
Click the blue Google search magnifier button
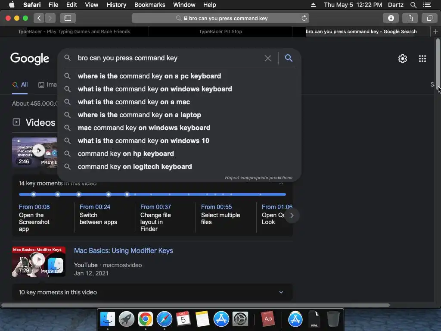tap(289, 58)
